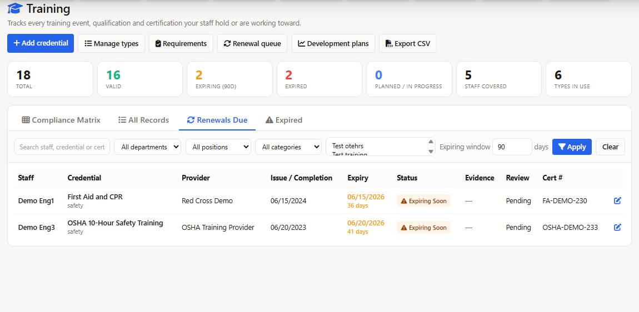Click the Status column header
The height and width of the screenshot is (312, 639).
pos(407,178)
